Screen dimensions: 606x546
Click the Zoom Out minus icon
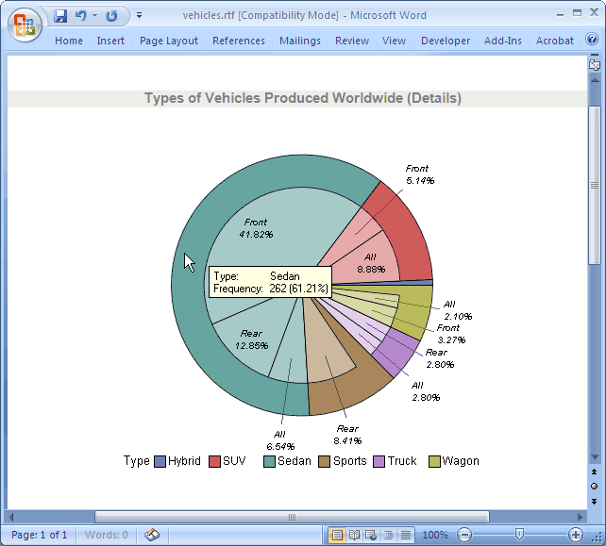pos(463,535)
